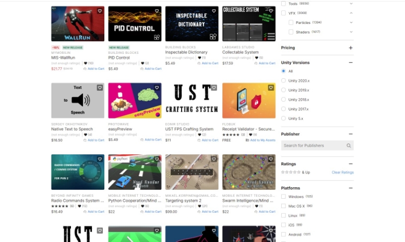Favorite the Targeting system 2 asset
The height and width of the screenshot is (242, 405).
213,159
